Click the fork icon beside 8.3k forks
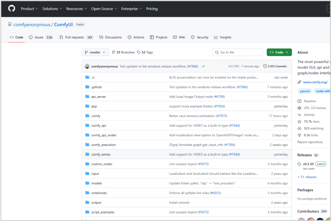 coord(299,135)
